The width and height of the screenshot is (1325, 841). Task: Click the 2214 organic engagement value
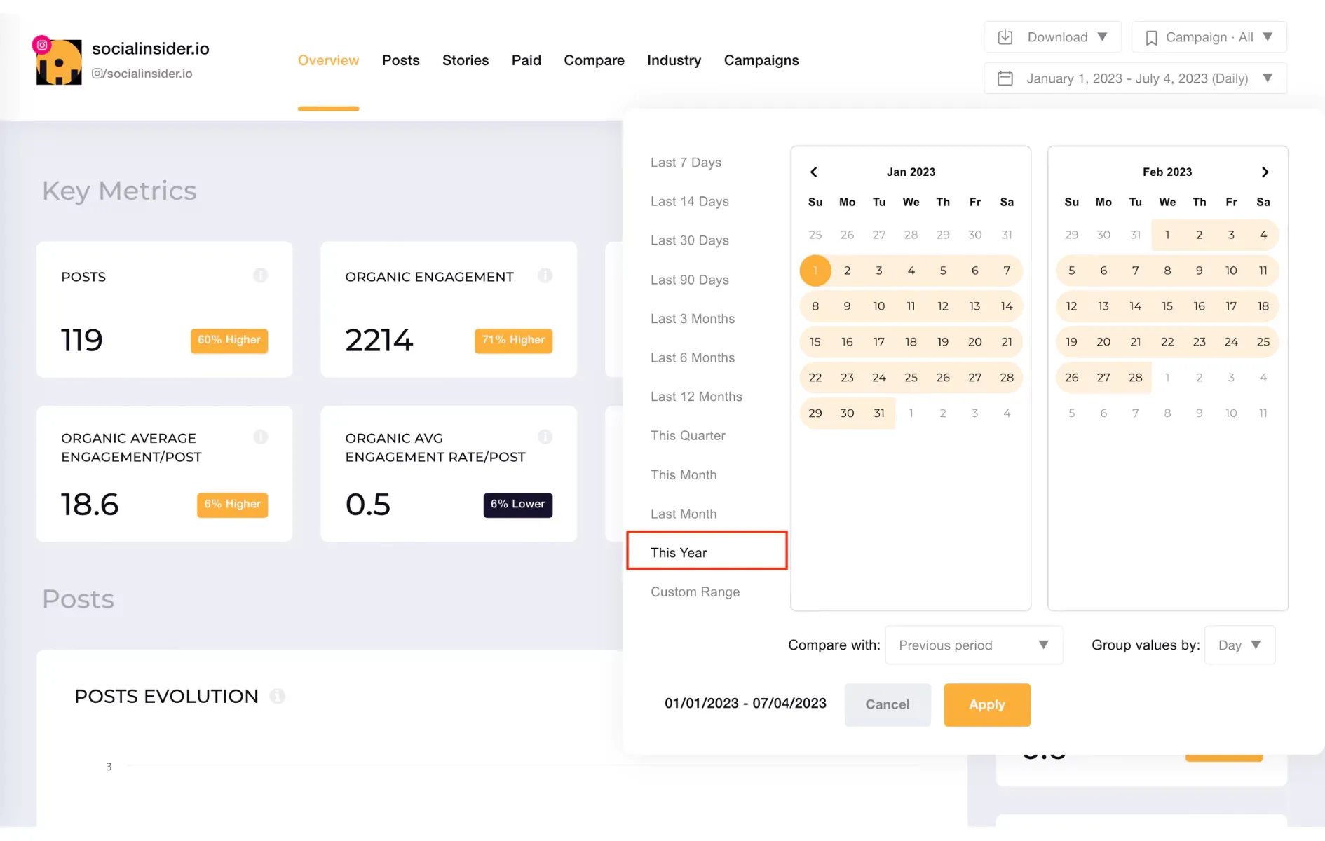[x=379, y=341]
